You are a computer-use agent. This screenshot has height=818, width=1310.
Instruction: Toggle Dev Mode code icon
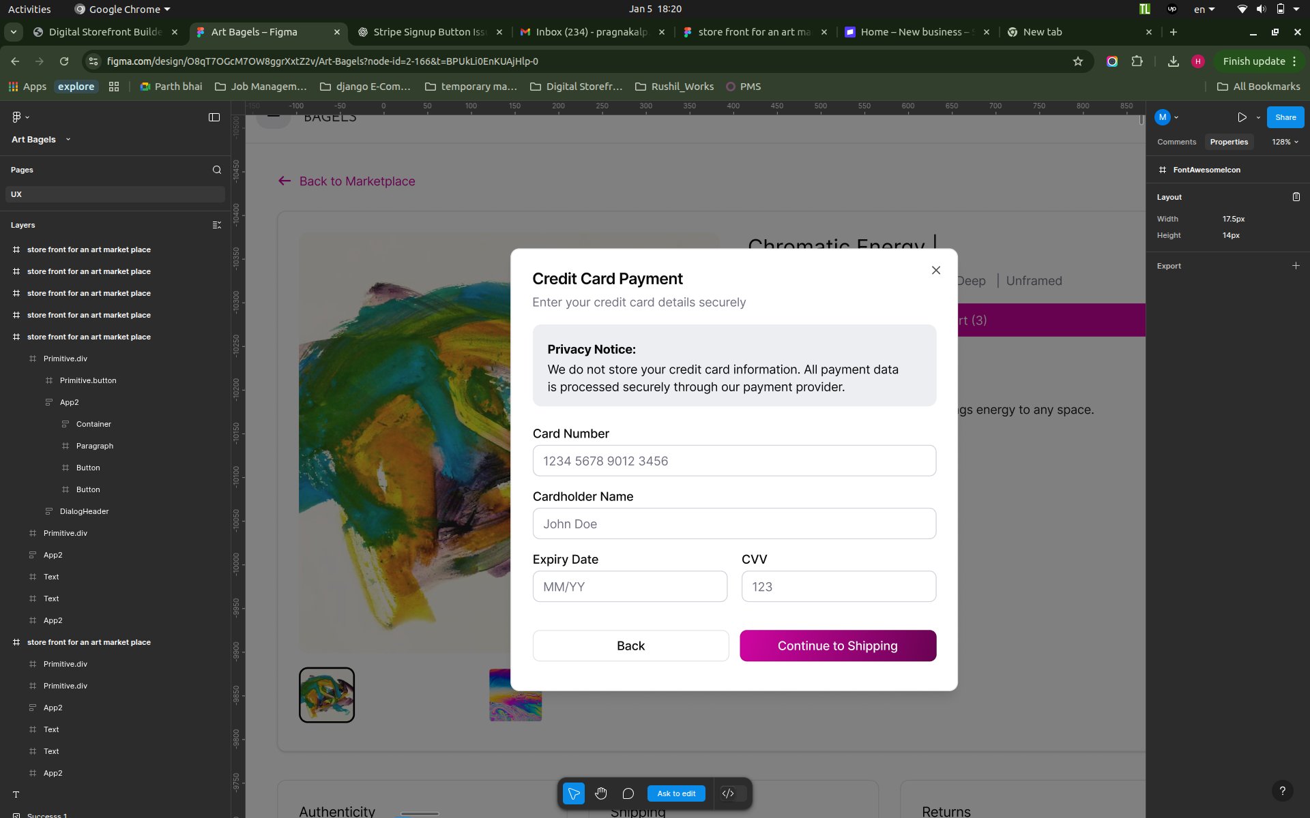pyautogui.click(x=728, y=793)
